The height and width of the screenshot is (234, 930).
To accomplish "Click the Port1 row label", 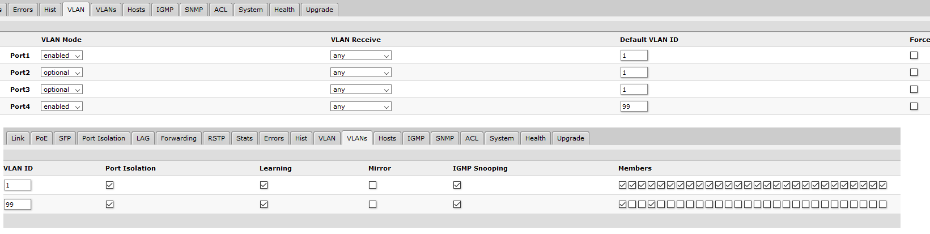I will tap(20, 56).
